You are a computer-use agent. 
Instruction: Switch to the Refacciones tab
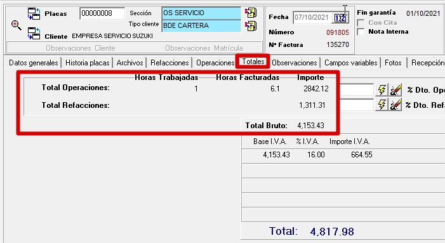click(x=169, y=63)
